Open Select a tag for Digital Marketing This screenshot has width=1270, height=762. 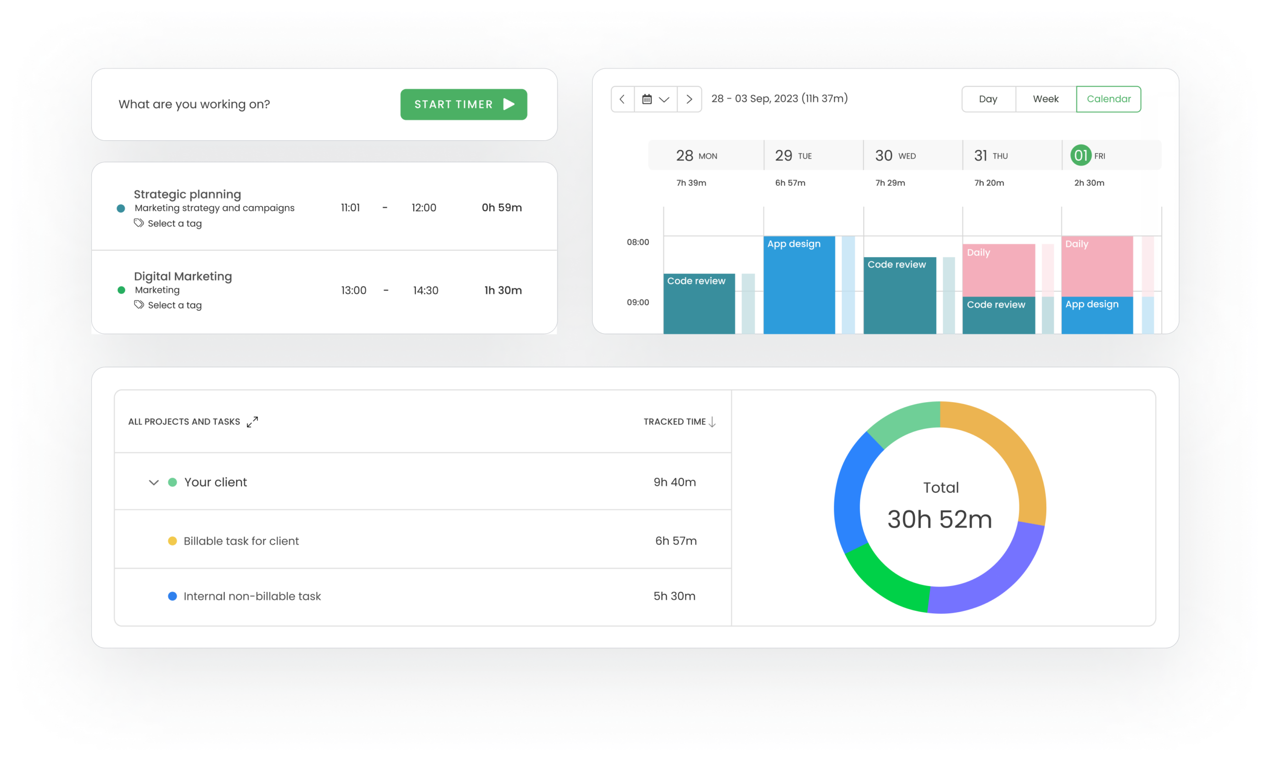[x=175, y=305]
